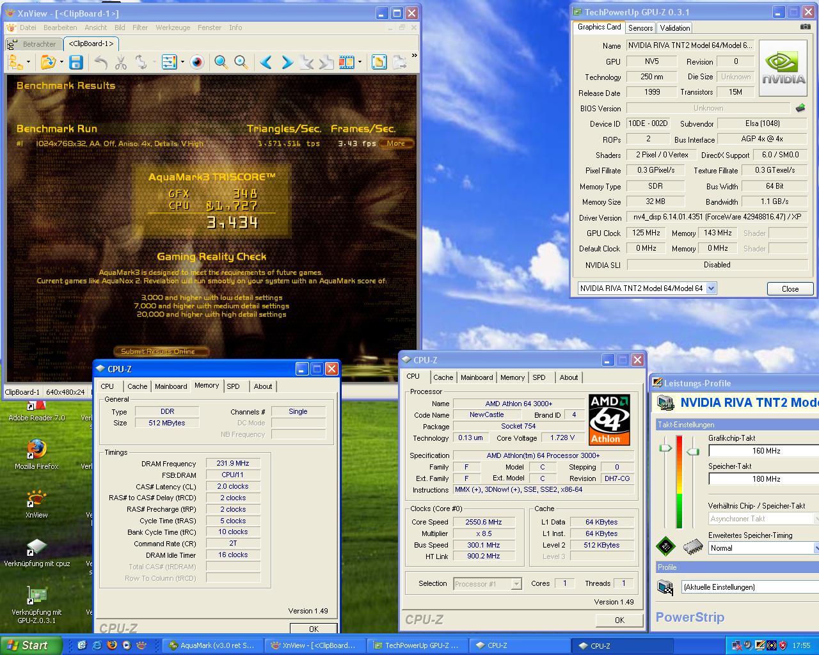Open the dropdown arrow beside the slideshow icon
819x655 pixels.
click(360, 63)
